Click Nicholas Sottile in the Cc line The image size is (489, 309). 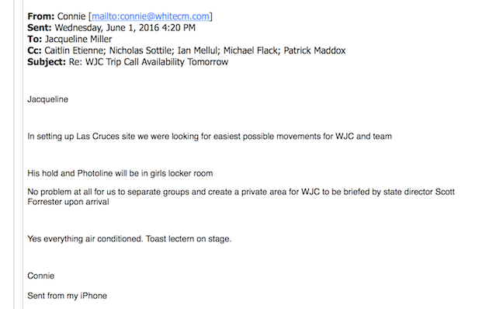(x=141, y=50)
